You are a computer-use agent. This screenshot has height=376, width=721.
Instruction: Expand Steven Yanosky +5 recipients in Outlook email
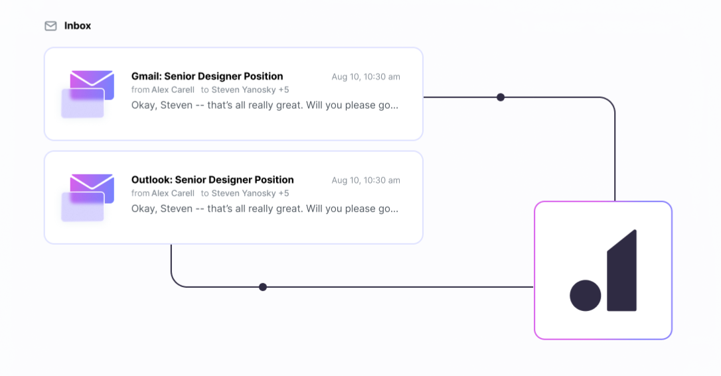click(250, 193)
